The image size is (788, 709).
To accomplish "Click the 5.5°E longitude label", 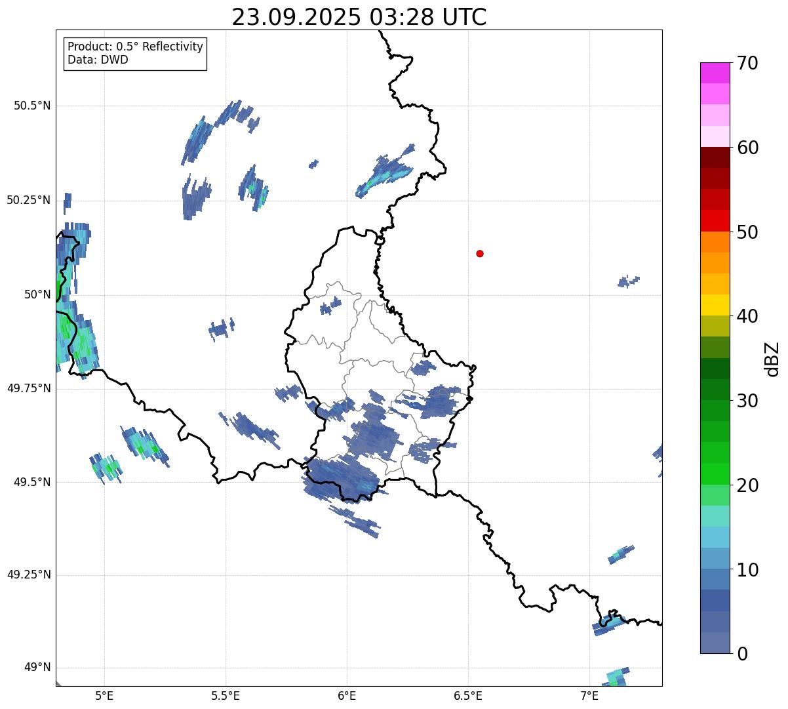I will [226, 695].
